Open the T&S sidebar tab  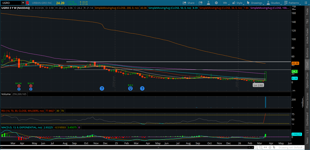(307, 22)
